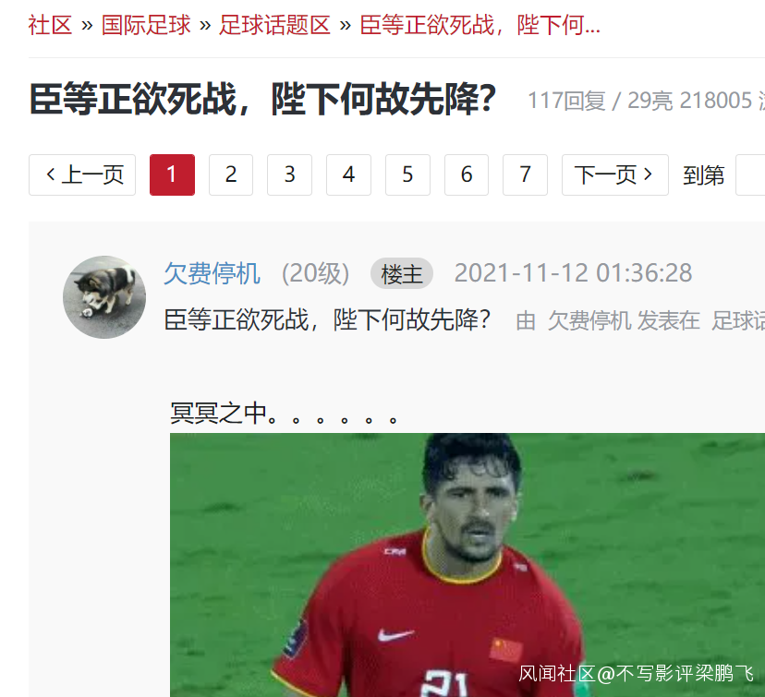This screenshot has width=765, height=697.
Task: Select page 1 in pagination
Action: [172, 175]
